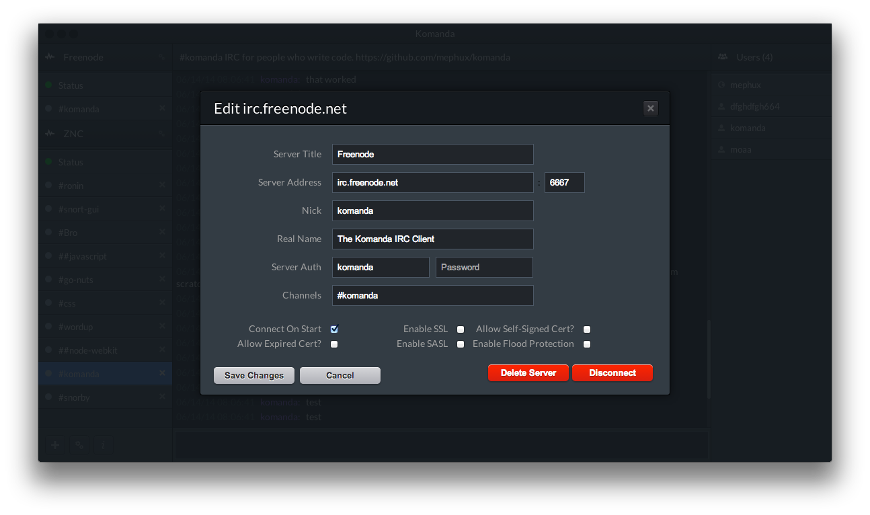Switch to the #wordup channel
The image size is (870, 515).
click(106, 327)
